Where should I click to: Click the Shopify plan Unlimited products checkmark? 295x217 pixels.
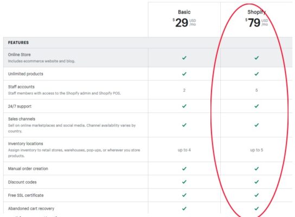pos(256,74)
